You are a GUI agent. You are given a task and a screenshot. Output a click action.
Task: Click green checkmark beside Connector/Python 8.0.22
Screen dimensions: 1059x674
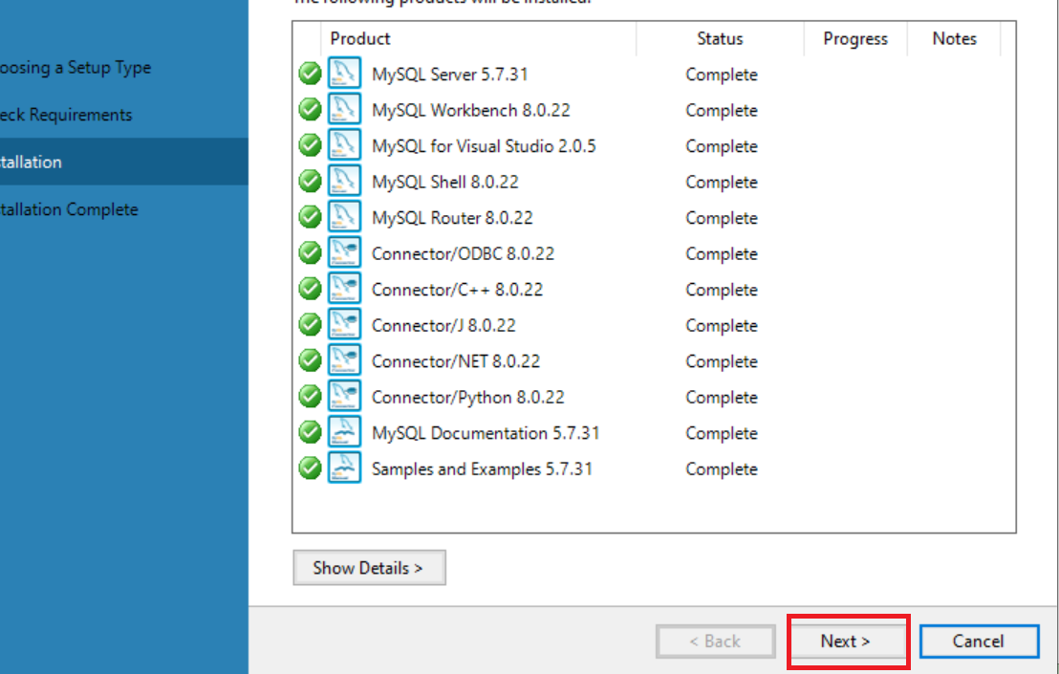click(x=310, y=395)
